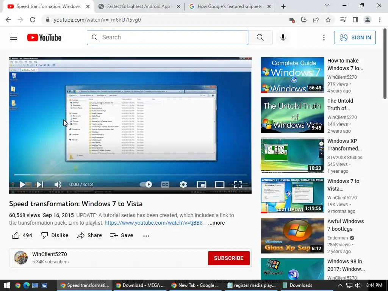Enable theater mode
388x291 pixels.
220,185
